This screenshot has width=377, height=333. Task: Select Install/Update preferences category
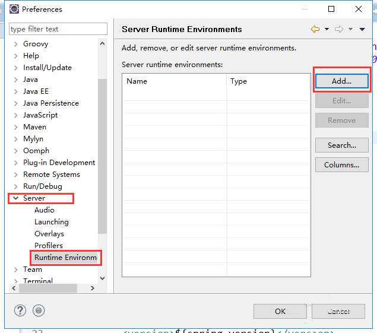click(x=47, y=68)
